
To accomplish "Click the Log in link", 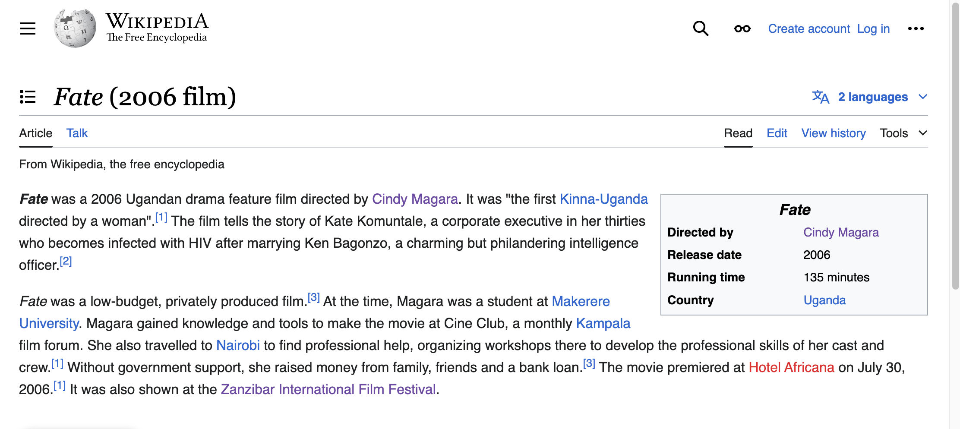I will point(873,29).
